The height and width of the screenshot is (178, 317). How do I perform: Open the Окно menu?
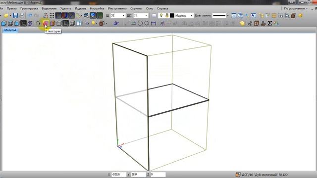(x=150, y=8)
